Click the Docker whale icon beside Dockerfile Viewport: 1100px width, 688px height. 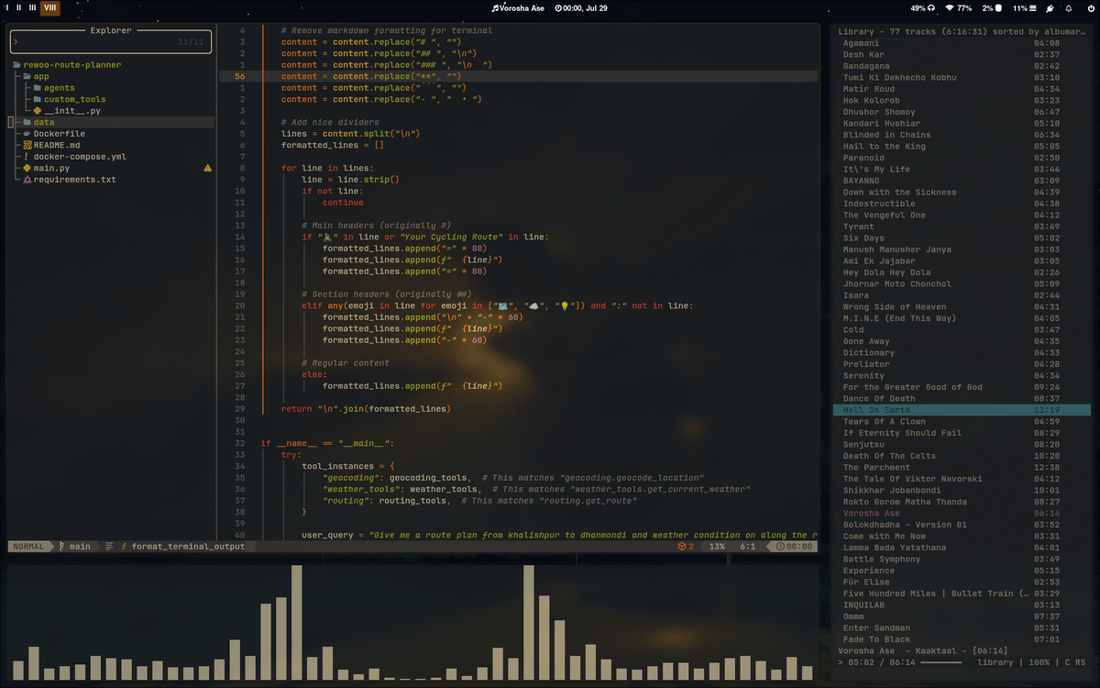click(27, 133)
